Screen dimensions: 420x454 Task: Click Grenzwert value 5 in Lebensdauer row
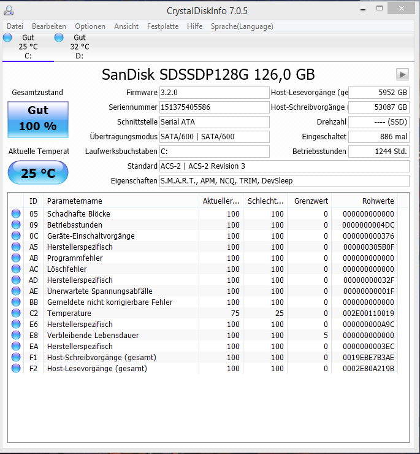pyautogui.click(x=326, y=336)
